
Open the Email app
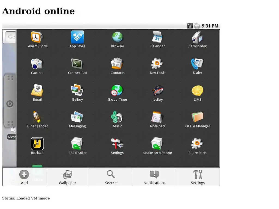click(37, 93)
